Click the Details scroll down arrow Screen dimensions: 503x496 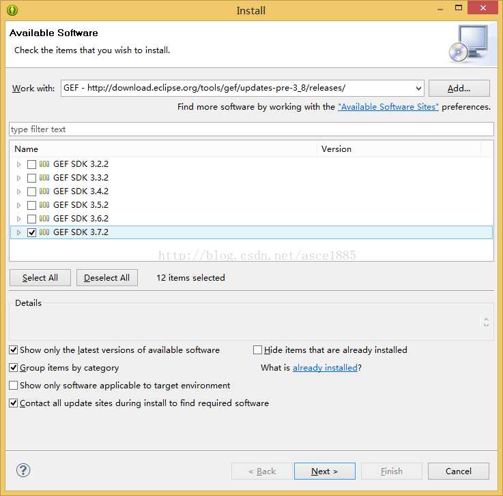487,324
